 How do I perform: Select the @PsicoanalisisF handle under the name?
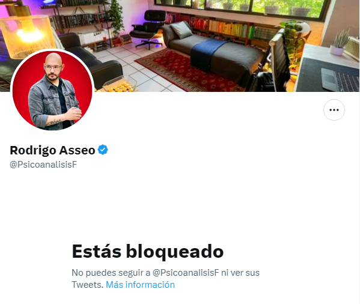point(43,165)
